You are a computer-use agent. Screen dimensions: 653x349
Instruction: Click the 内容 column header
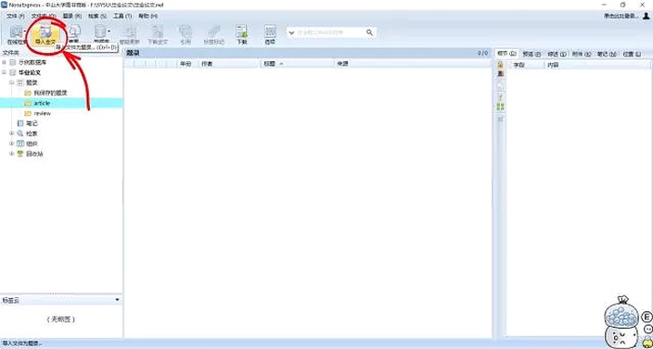click(x=597, y=65)
